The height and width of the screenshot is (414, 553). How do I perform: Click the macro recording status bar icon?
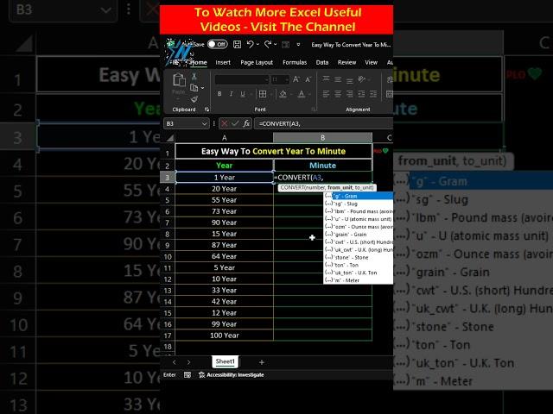tap(188, 375)
